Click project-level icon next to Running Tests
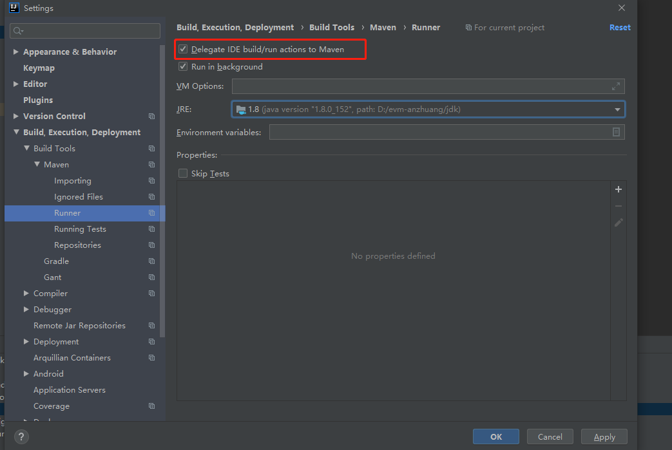Viewport: 672px width, 450px height. 151,229
